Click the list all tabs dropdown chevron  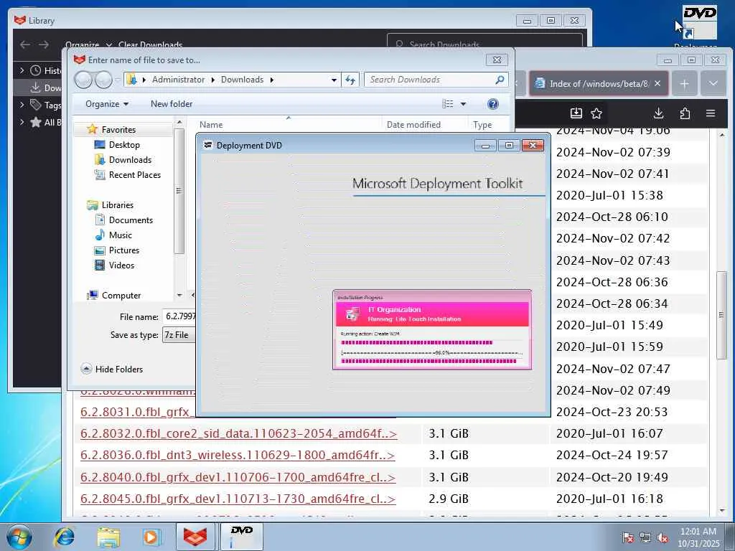(x=713, y=83)
